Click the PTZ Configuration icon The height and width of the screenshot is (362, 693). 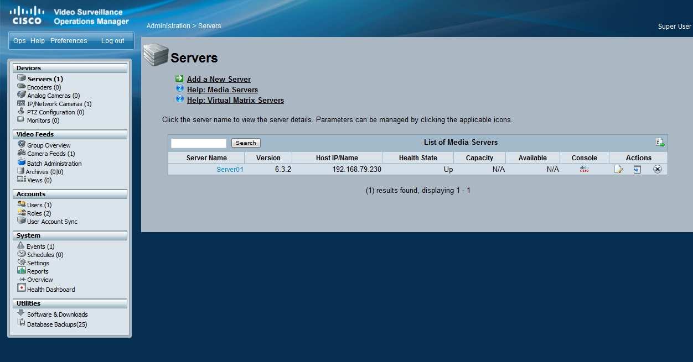coord(22,111)
